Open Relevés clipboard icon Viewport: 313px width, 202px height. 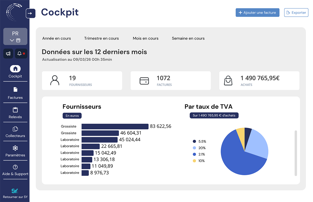pos(15,110)
